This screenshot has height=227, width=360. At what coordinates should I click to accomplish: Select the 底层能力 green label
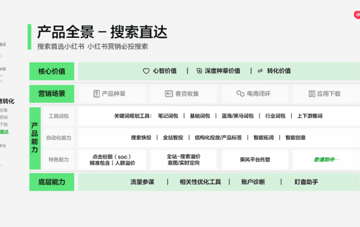point(52,182)
